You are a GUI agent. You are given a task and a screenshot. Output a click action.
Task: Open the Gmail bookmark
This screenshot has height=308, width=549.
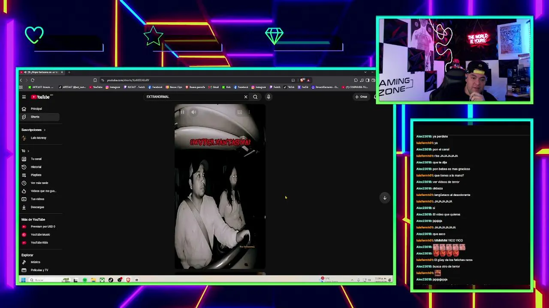pyautogui.click(x=214, y=87)
